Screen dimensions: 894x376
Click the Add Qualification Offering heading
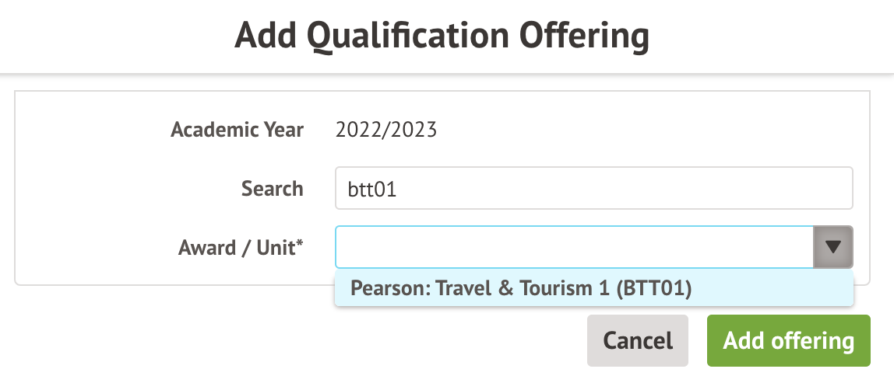pyautogui.click(x=442, y=35)
